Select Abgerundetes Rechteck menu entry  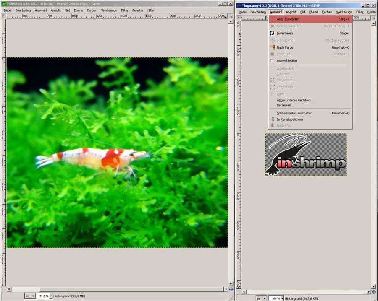click(x=295, y=100)
